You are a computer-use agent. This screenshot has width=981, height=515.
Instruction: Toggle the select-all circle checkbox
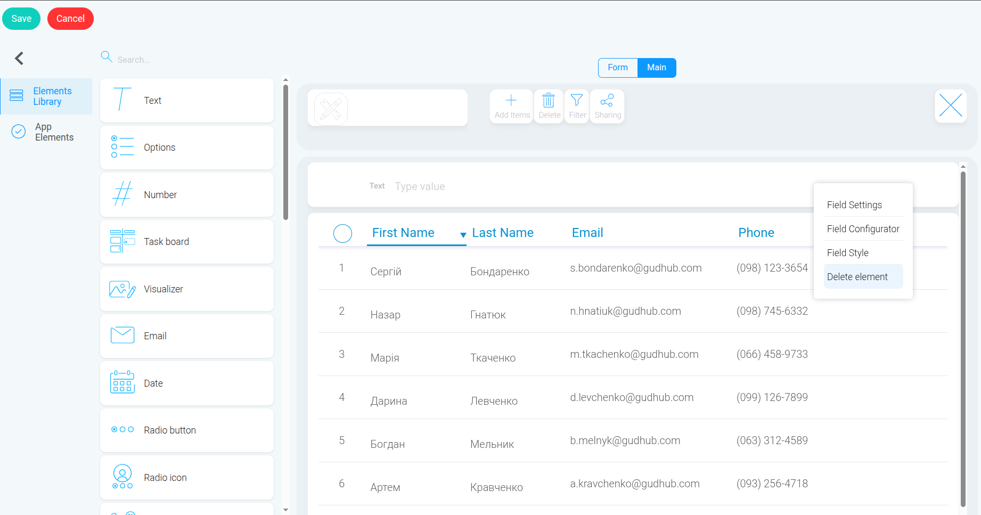pos(342,233)
